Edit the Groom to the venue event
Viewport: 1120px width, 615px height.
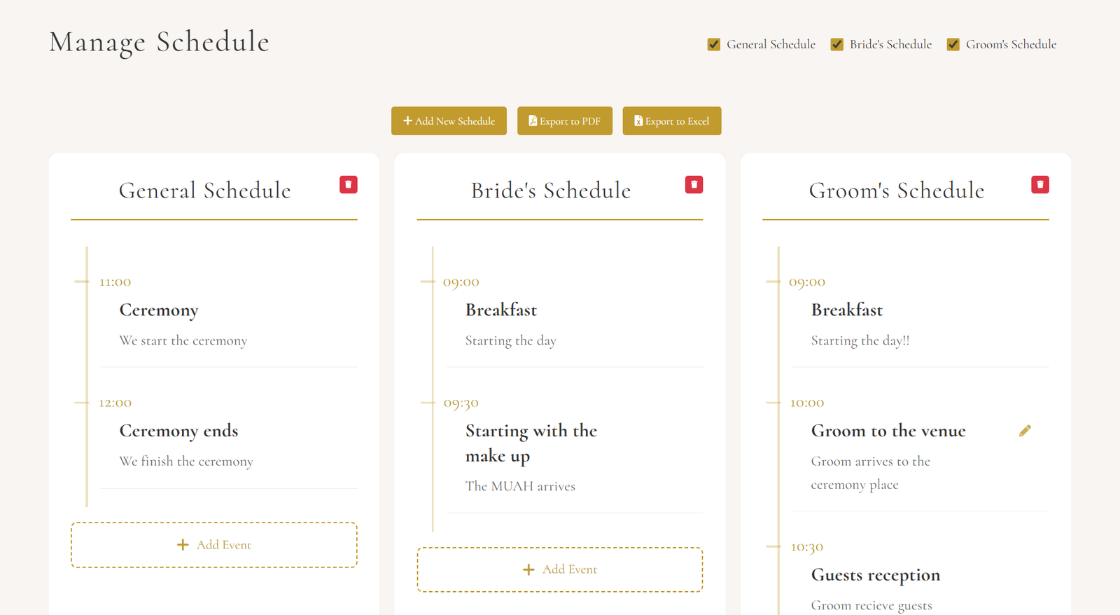tap(1025, 431)
